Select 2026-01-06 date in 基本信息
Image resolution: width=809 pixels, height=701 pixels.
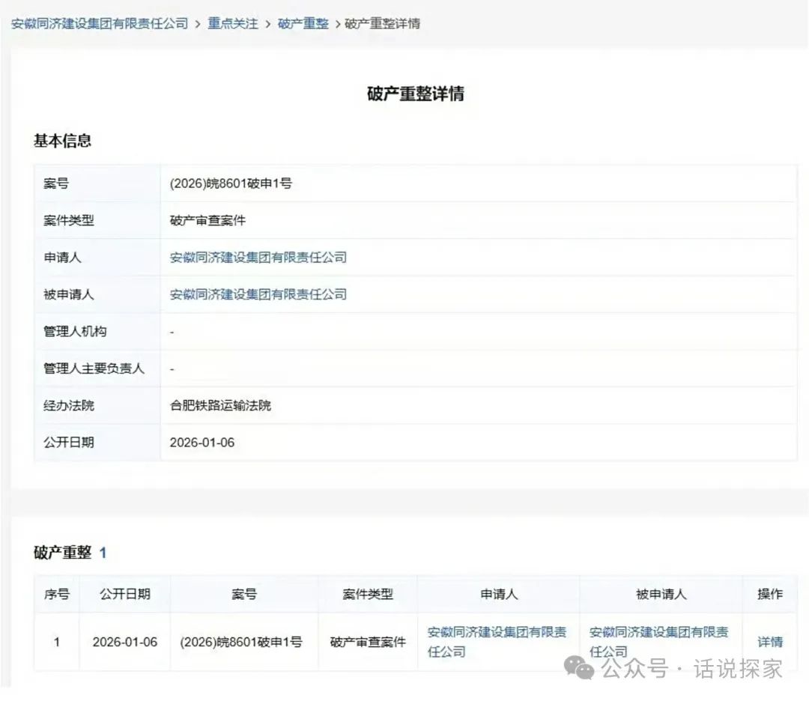coord(202,443)
